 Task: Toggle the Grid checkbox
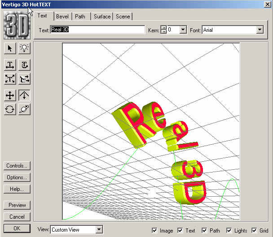pyautogui.click(x=254, y=231)
